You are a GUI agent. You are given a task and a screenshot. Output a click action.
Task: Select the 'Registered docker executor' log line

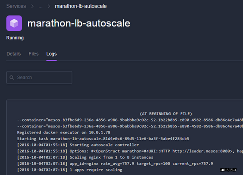pyautogui.click(x=64, y=132)
